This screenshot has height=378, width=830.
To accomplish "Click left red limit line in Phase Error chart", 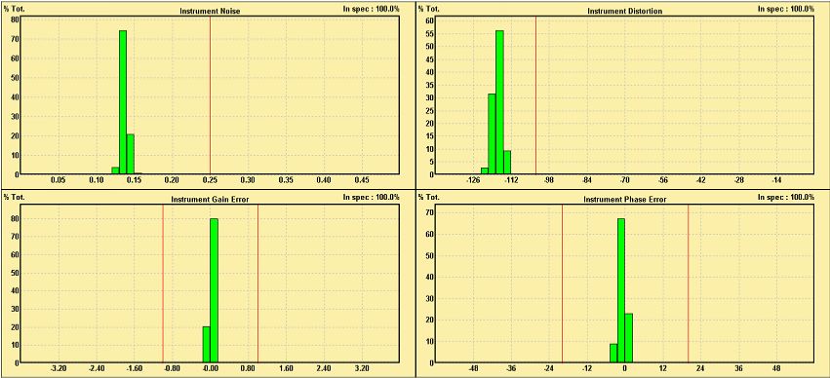I will pyautogui.click(x=562, y=283).
